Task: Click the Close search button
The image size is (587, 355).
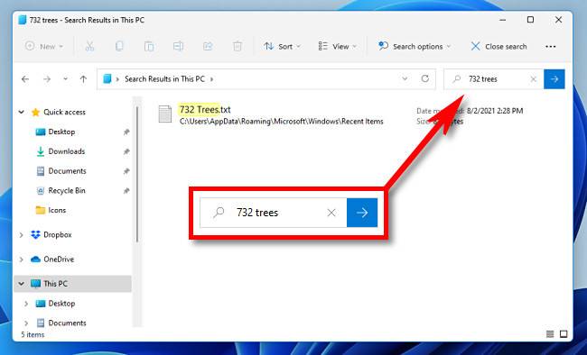Action: 498,46
